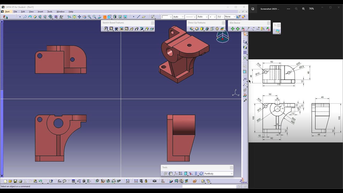Close the Dress-Up Features toolbar
The height and width of the screenshot is (193, 343).
tap(223, 23)
